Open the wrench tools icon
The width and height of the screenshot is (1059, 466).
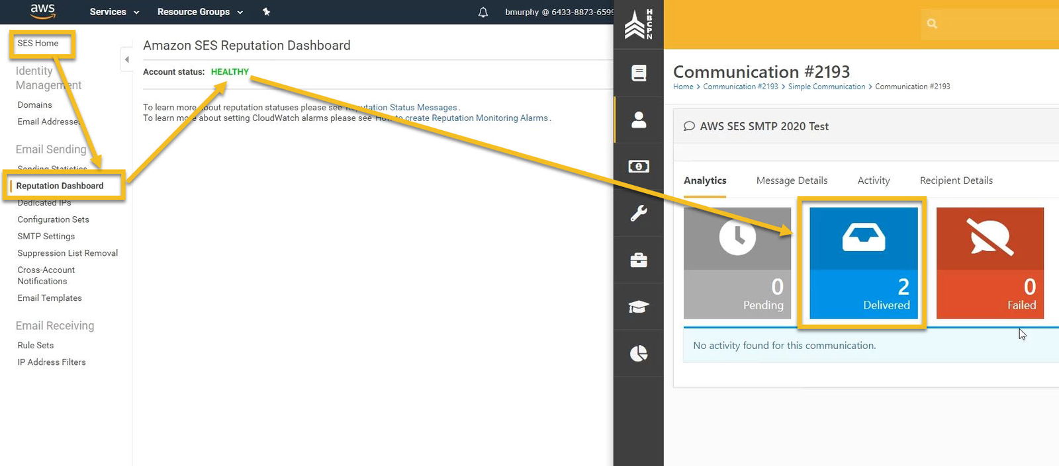coord(639,214)
